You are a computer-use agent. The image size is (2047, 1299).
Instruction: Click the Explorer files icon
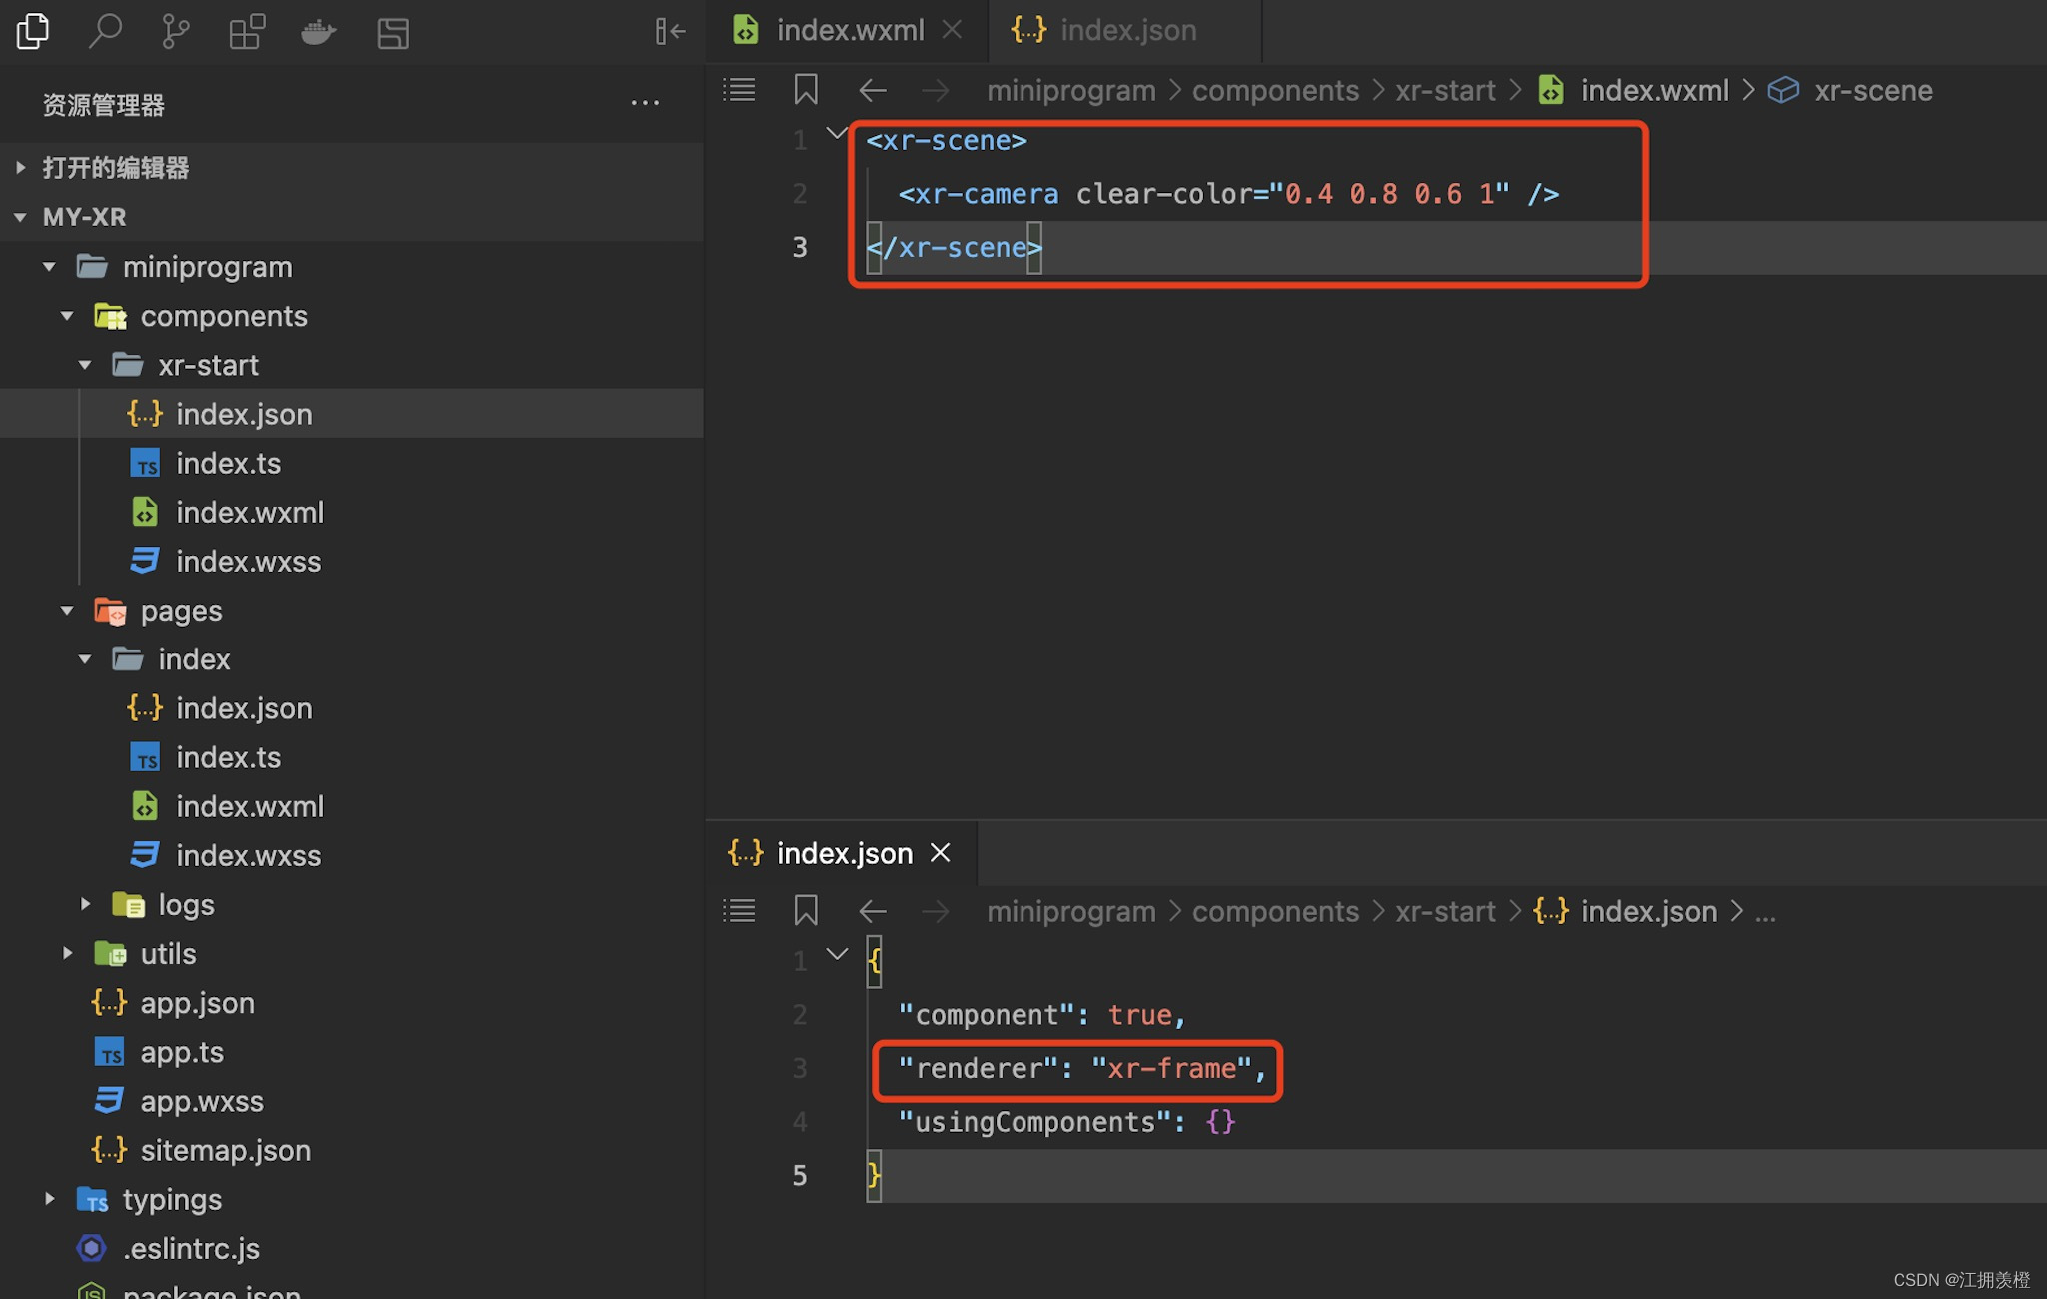[33, 32]
